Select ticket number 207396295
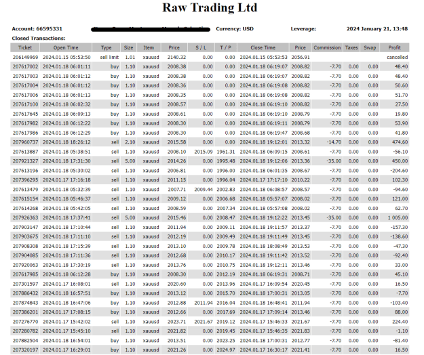This screenshot has width=424, height=355. click(25, 180)
